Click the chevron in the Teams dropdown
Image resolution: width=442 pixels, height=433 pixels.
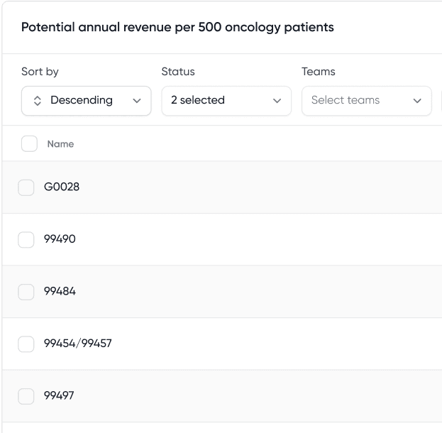417,101
